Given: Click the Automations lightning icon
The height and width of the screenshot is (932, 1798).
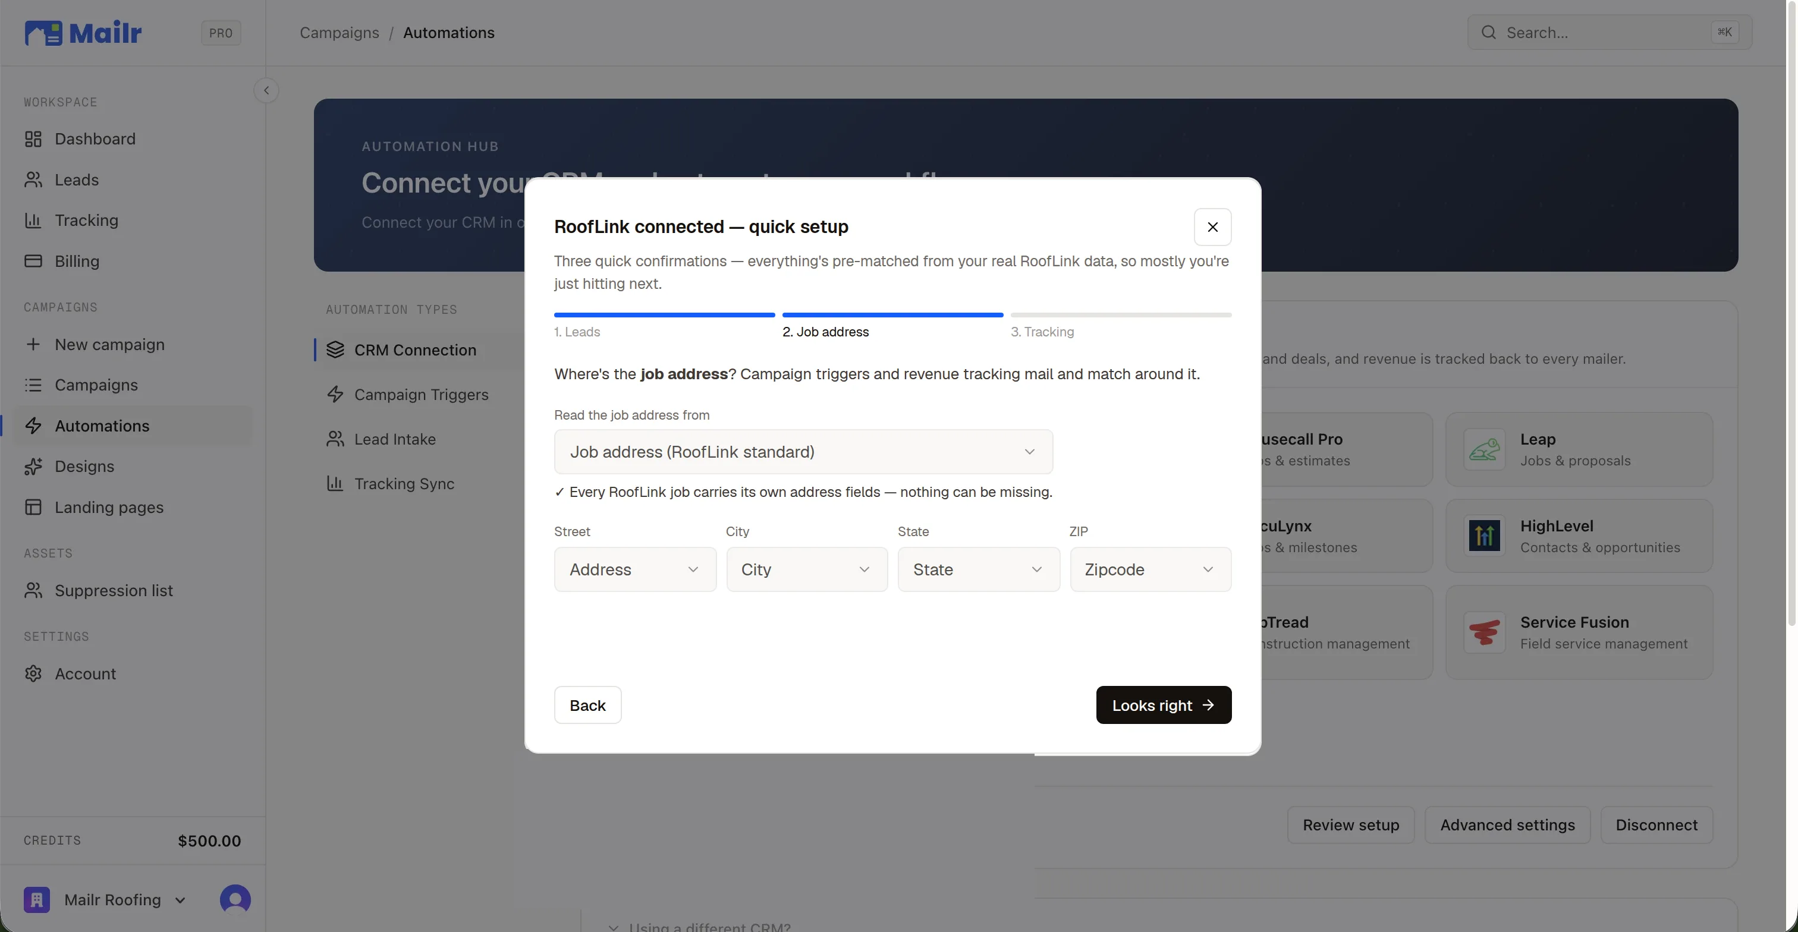Looking at the screenshot, I should 33,426.
